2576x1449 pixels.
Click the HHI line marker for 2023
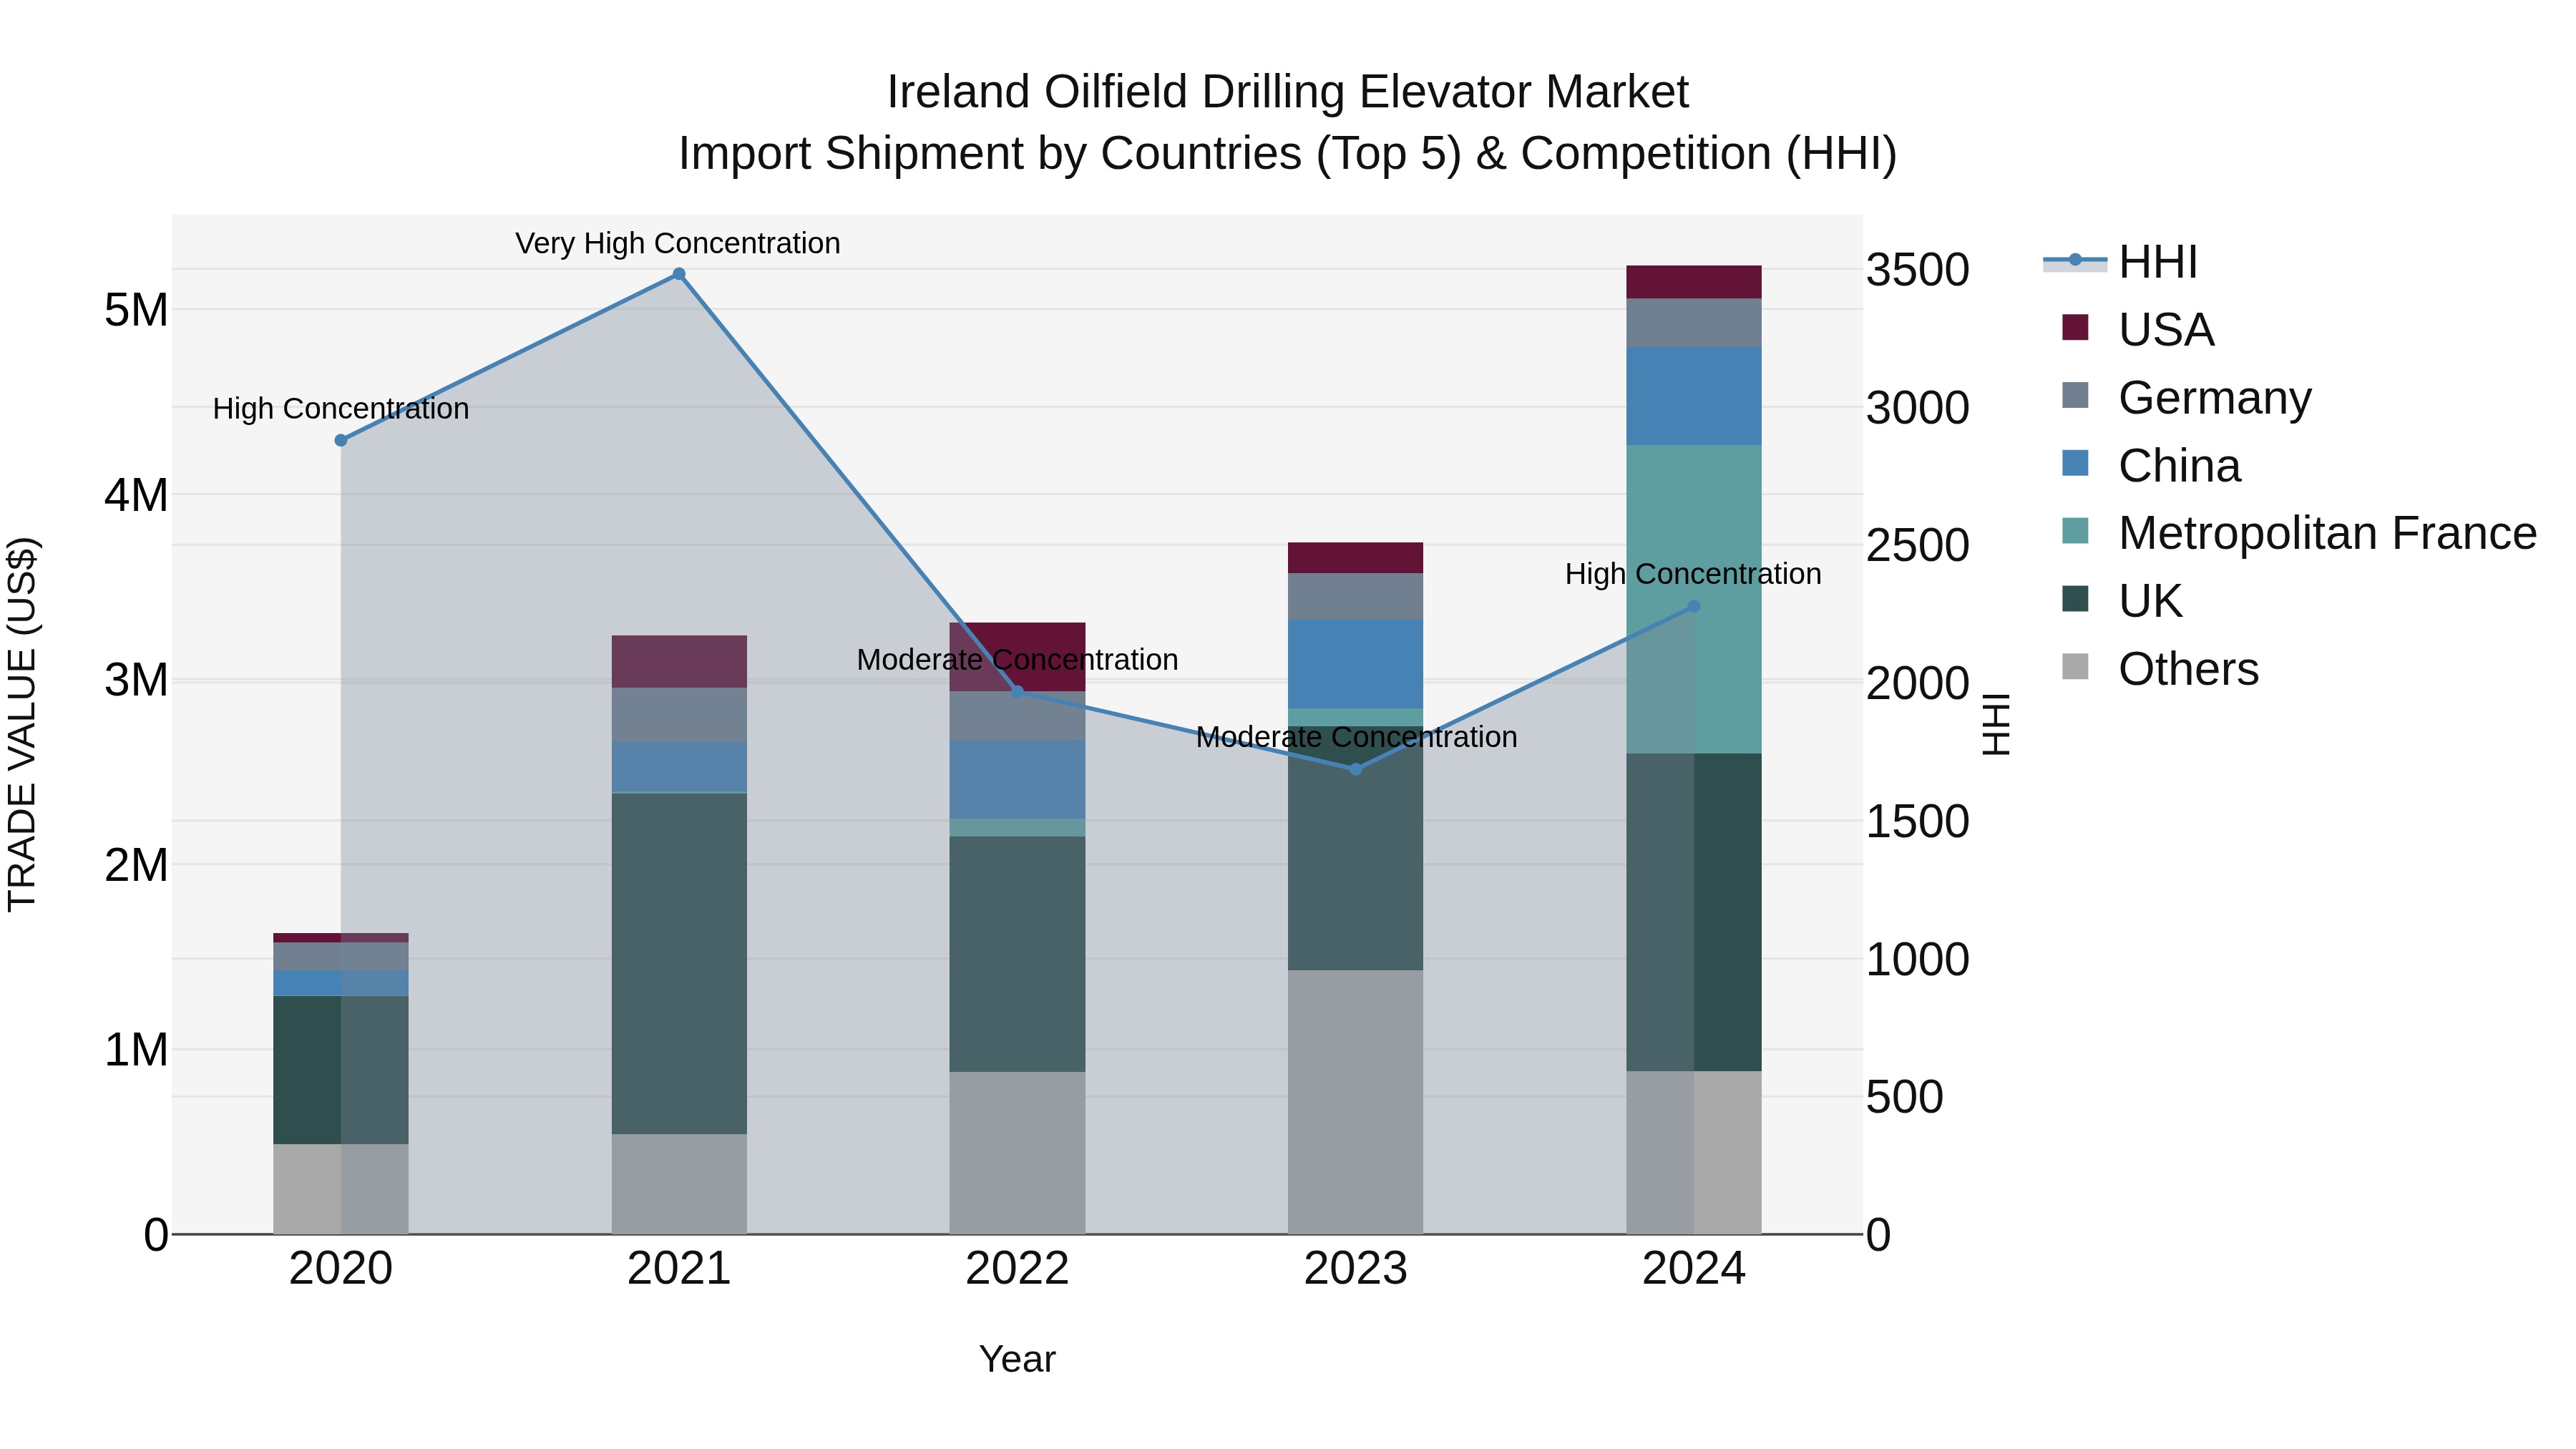coord(1356,769)
